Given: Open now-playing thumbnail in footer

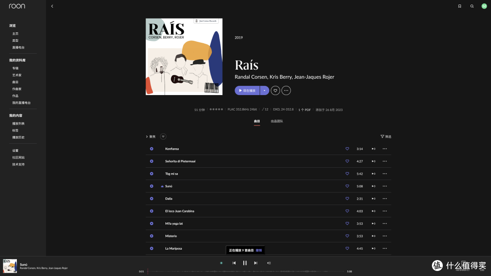Looking at the screenshot, I should 10,266.
